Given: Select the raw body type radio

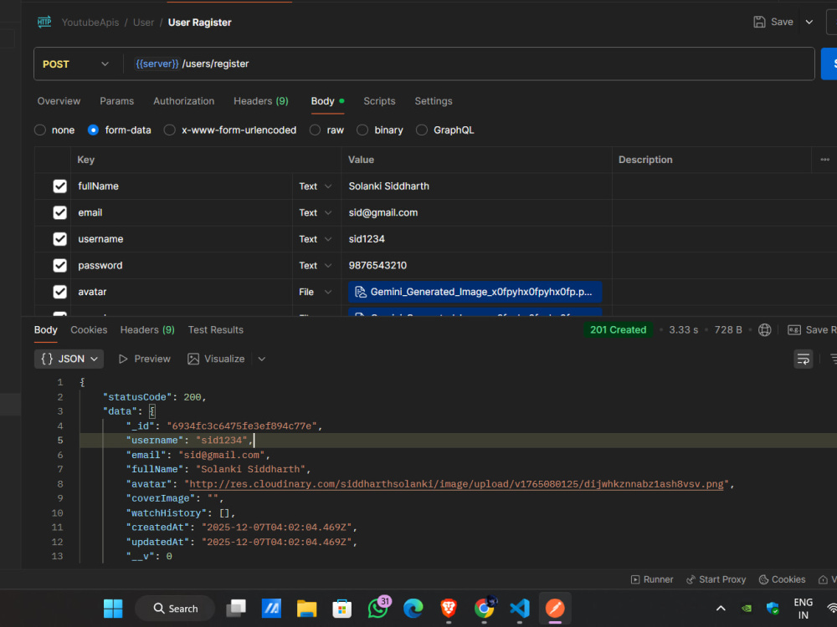Looking at the screenshot, I should click(x=315, y=130).
